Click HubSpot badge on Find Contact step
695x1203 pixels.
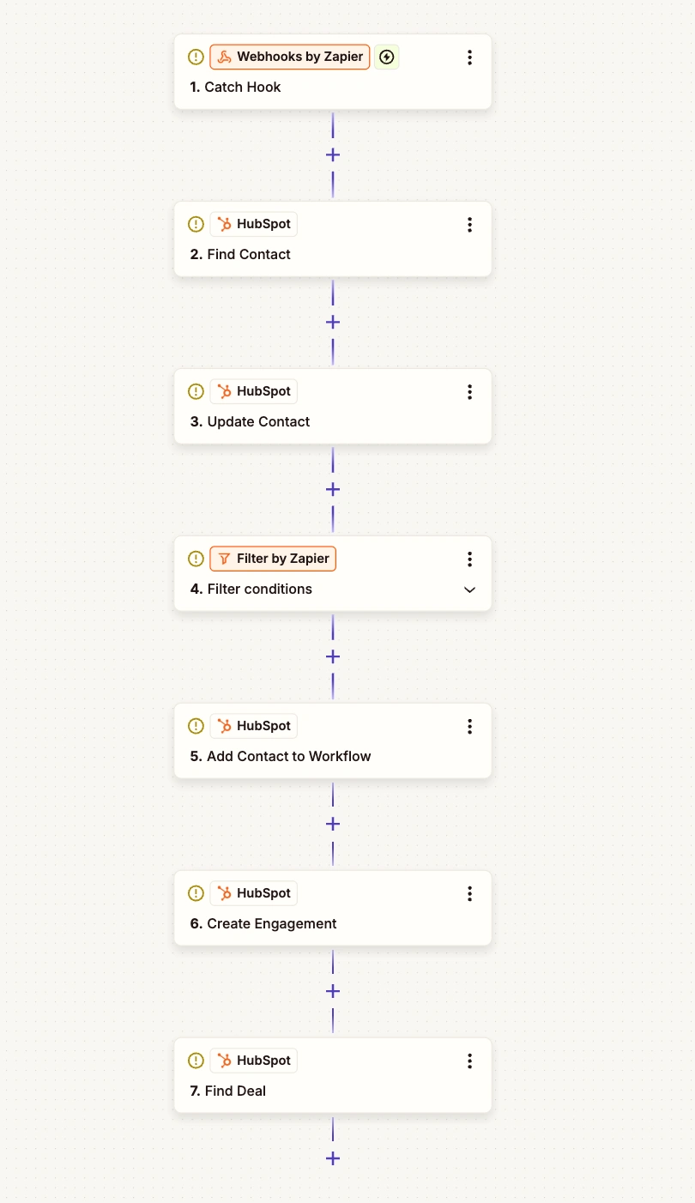(254, 225)
